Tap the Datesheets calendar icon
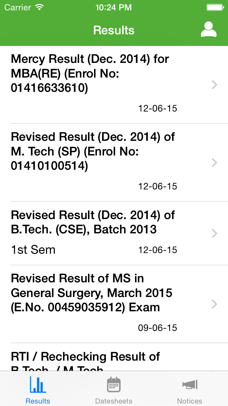228x406 pixels. pos(114,385)
